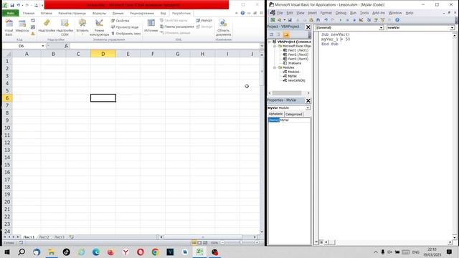
Task: Collapse Microsoft Excel Objects folder
Action: coord(275,46)
